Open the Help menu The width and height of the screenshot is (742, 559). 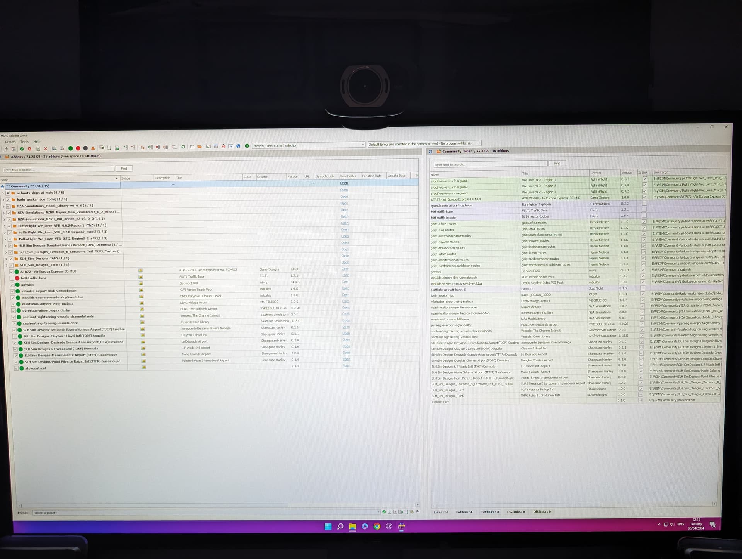pos(37,142)
